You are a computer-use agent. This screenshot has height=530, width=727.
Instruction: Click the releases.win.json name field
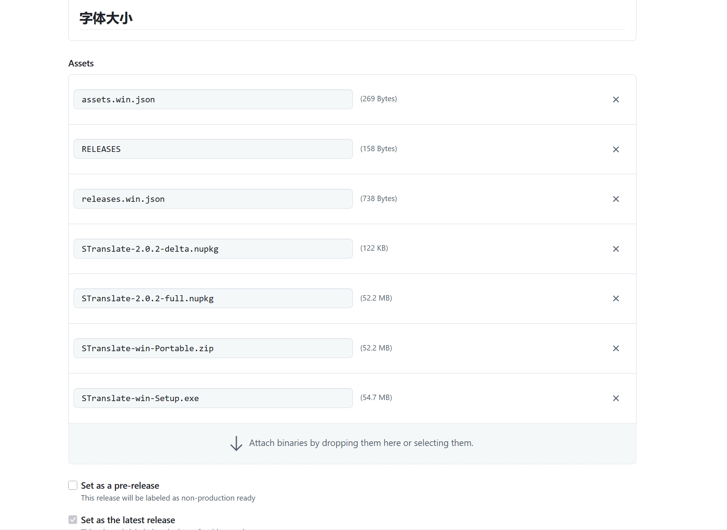213,199
